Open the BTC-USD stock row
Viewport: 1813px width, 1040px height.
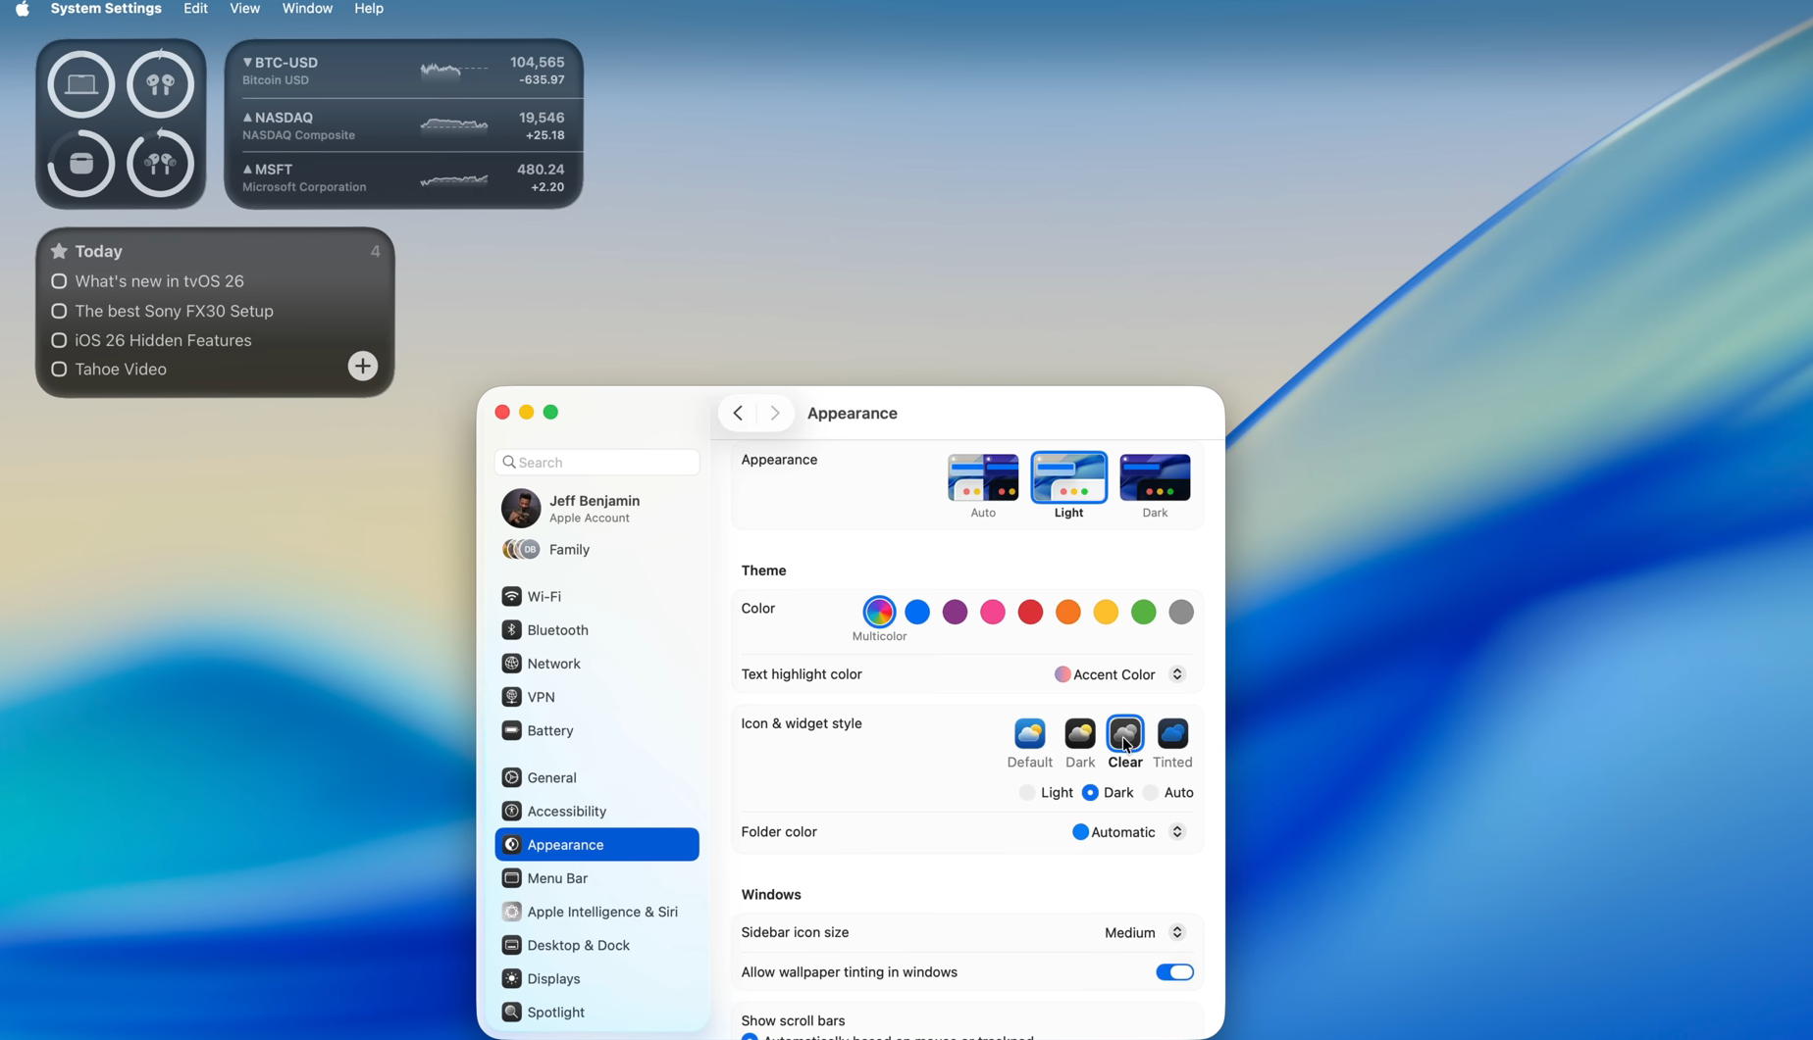(403, 71)
